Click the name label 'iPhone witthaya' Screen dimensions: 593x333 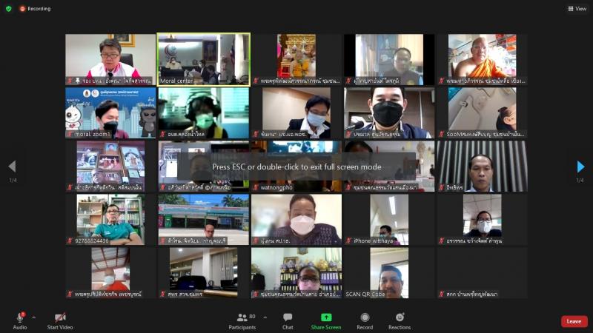tap(374, 240)
